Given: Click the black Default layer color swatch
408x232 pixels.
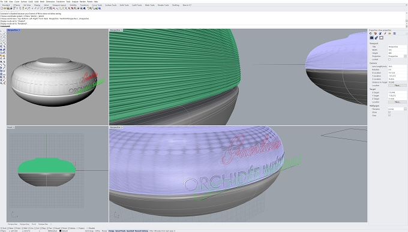Looking at the screenshot, I should 61,231.
